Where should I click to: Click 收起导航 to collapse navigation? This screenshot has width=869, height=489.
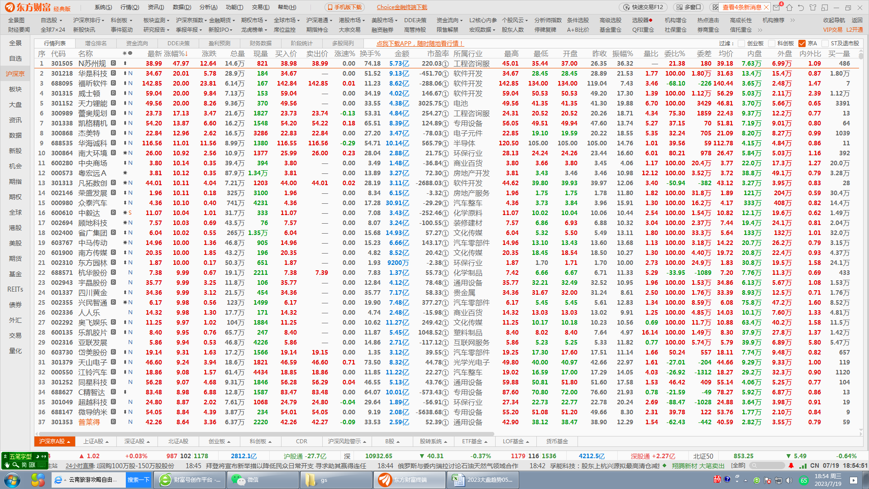(x=834, y=20)
